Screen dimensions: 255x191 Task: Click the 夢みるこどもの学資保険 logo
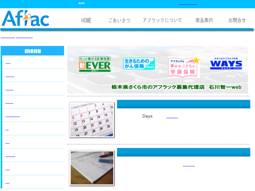(x=184, y=67)
